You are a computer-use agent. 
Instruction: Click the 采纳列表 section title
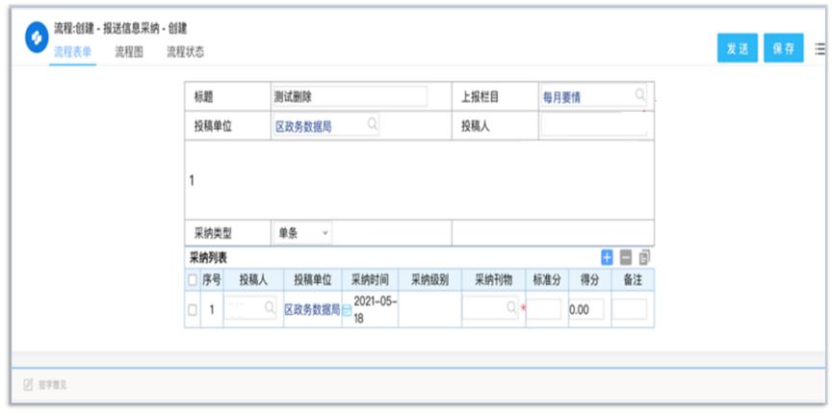coord(208,259)
